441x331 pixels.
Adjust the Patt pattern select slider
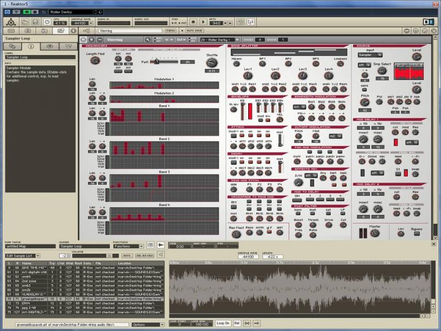click(x=164, y=62)
